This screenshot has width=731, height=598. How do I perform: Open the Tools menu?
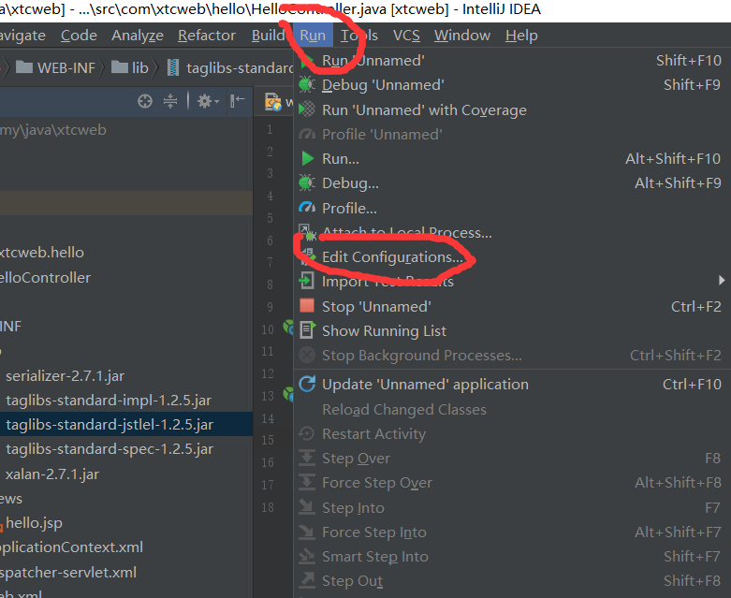click(x=359, y=36)
